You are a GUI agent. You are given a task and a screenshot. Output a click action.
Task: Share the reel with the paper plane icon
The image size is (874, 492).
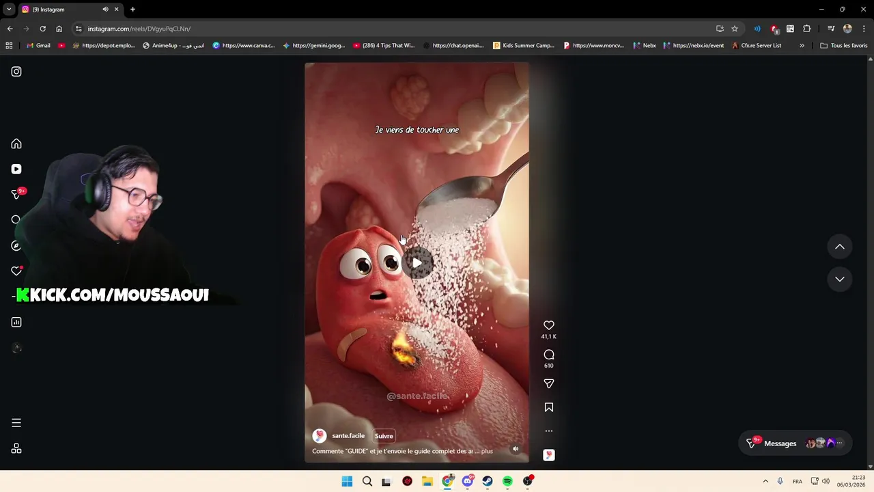click(x=548, y=384)
